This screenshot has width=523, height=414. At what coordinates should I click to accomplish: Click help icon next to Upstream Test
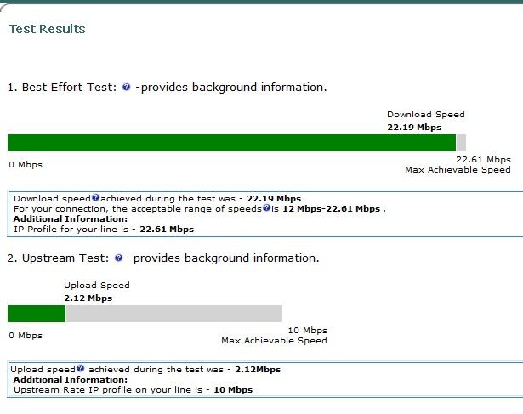pyautogui.click(x=118, y=258)
